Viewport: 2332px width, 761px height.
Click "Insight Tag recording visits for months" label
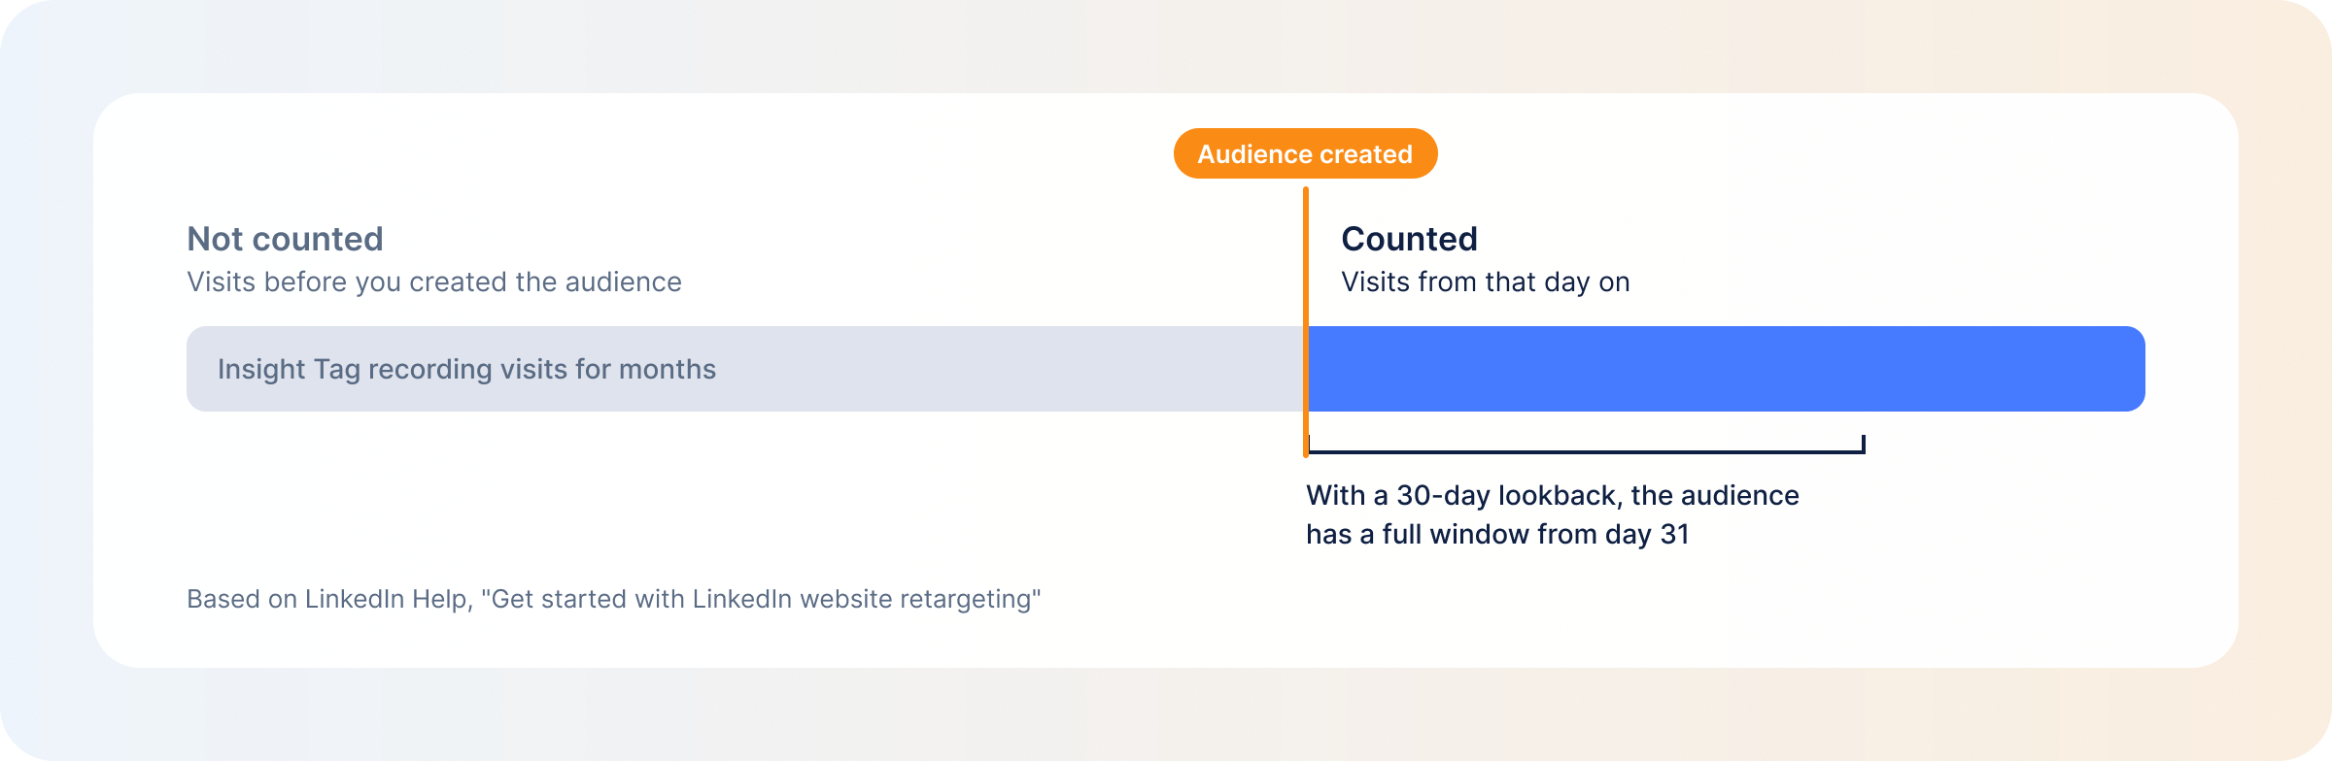pyautogui.click(x=466, y=369)
